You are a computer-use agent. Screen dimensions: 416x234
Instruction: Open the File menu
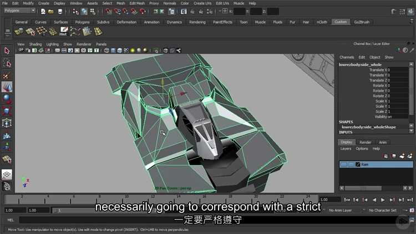coord(5,3)
